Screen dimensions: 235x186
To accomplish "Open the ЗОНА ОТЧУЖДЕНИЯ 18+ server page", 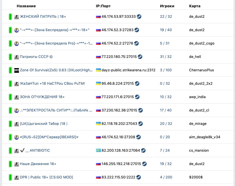I will [42, 97].
